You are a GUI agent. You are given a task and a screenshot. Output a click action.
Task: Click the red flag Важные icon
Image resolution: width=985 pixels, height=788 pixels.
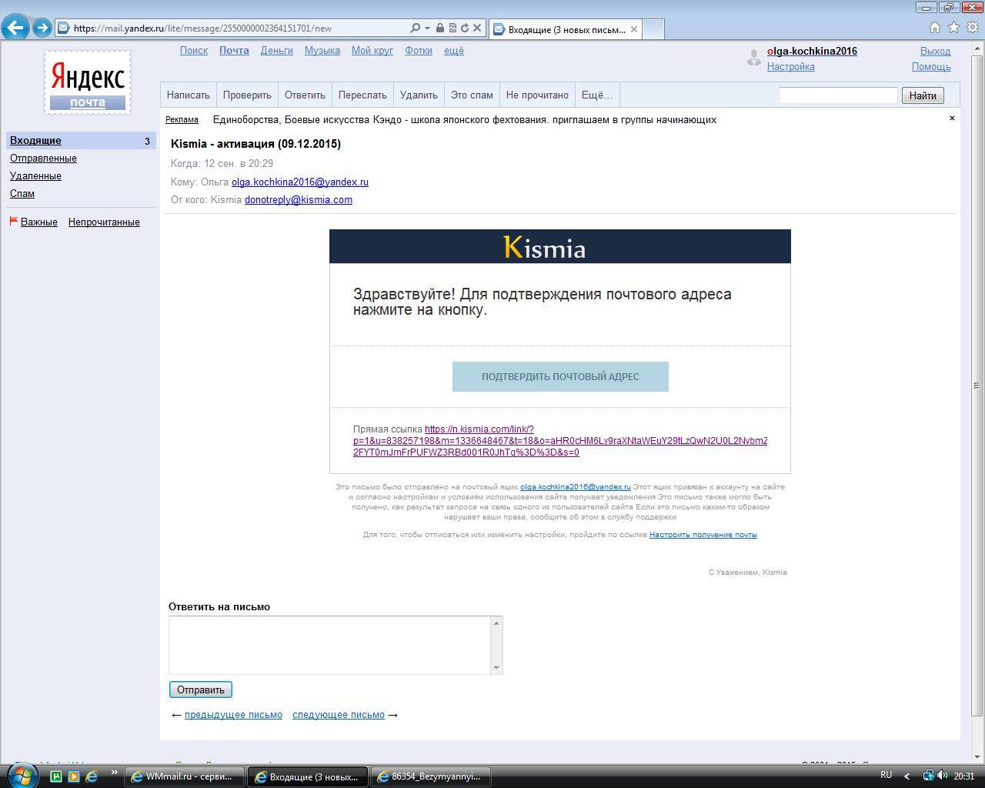point(13,221)
